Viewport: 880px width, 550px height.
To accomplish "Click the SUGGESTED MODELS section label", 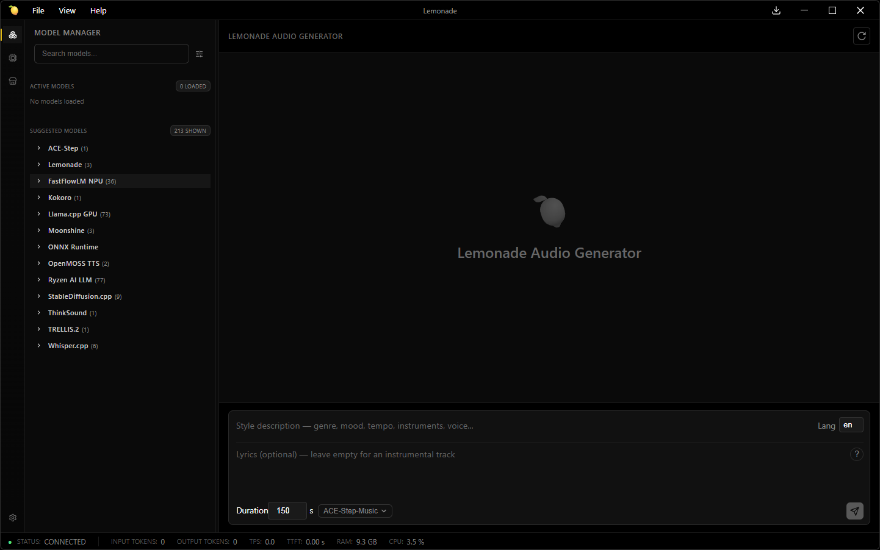I will click(59, 131).
